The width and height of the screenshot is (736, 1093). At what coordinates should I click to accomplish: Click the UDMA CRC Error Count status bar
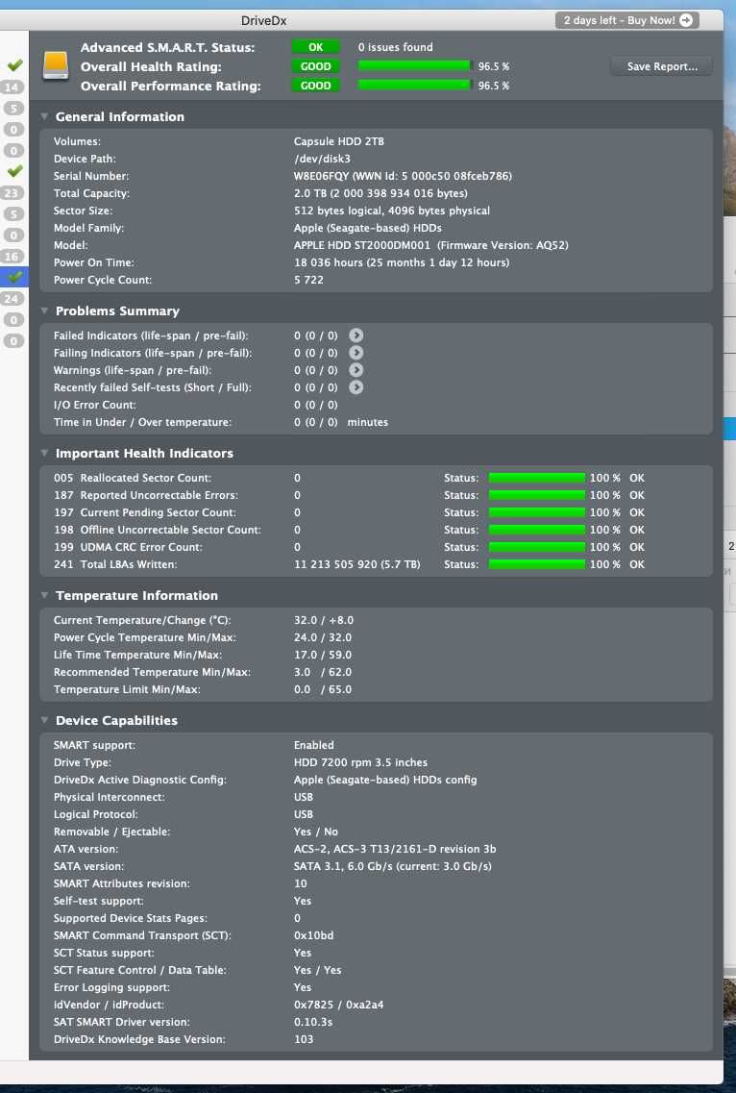tap(537, 547)
